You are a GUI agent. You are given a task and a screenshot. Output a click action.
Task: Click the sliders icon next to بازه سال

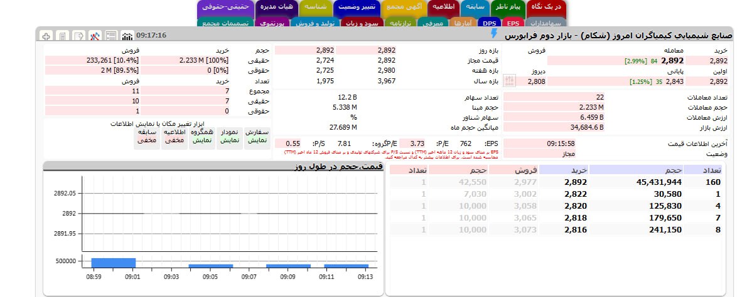(509, 81)
